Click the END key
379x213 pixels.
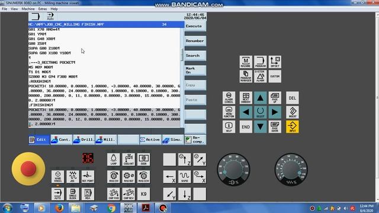246,127
